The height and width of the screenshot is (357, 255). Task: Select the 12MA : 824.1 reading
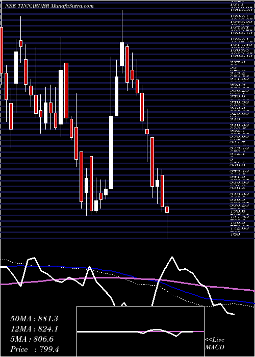coord(34,329)
